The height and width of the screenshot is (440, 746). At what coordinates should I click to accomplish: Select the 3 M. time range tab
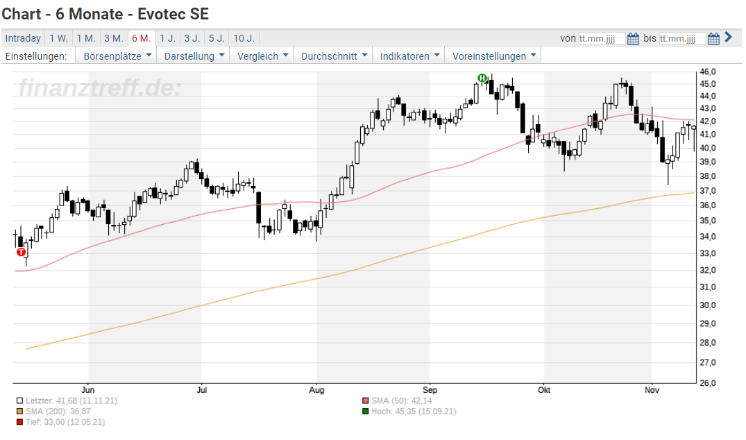114,39
